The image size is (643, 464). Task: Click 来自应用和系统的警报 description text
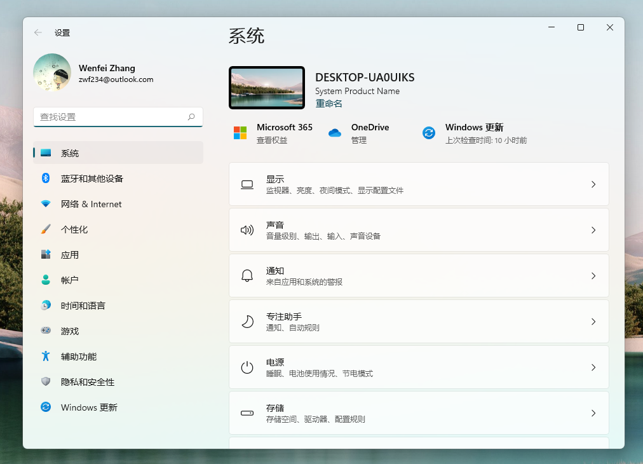coord(304,282)
